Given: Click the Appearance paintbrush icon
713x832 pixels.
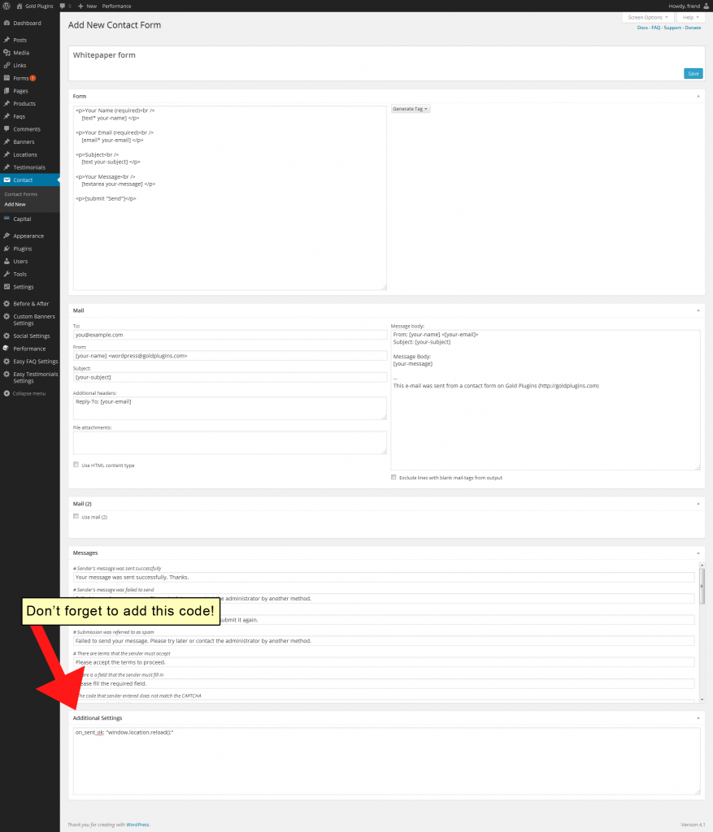Looking at the screenshot, I should coord(8,236).
